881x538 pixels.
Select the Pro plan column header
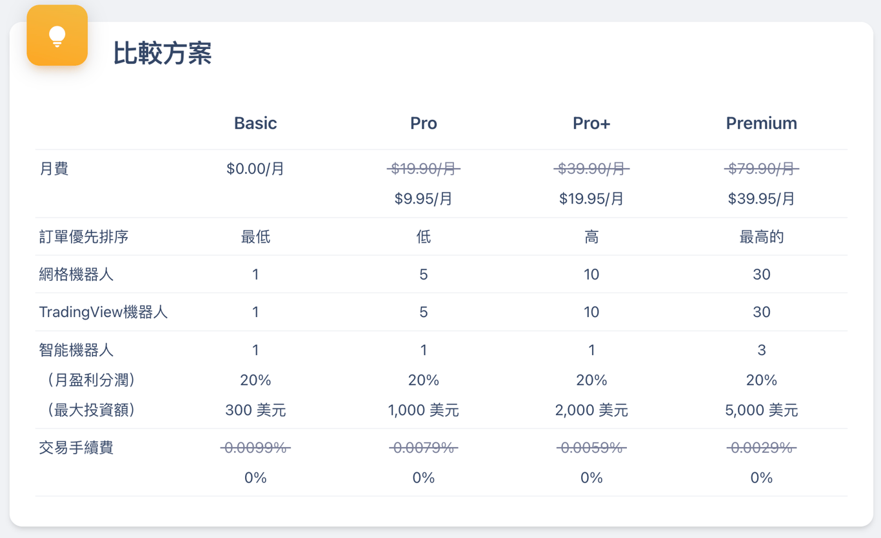[423, 123]
